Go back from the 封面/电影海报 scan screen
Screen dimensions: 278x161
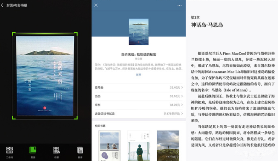(2, 5)
